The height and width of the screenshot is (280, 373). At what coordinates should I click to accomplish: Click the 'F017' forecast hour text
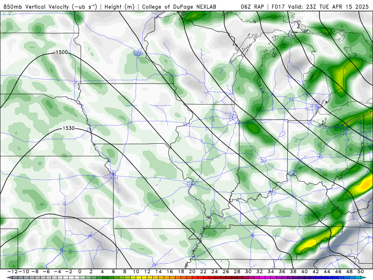tap(279, 7)
